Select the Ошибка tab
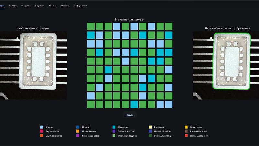 point(65,6)
